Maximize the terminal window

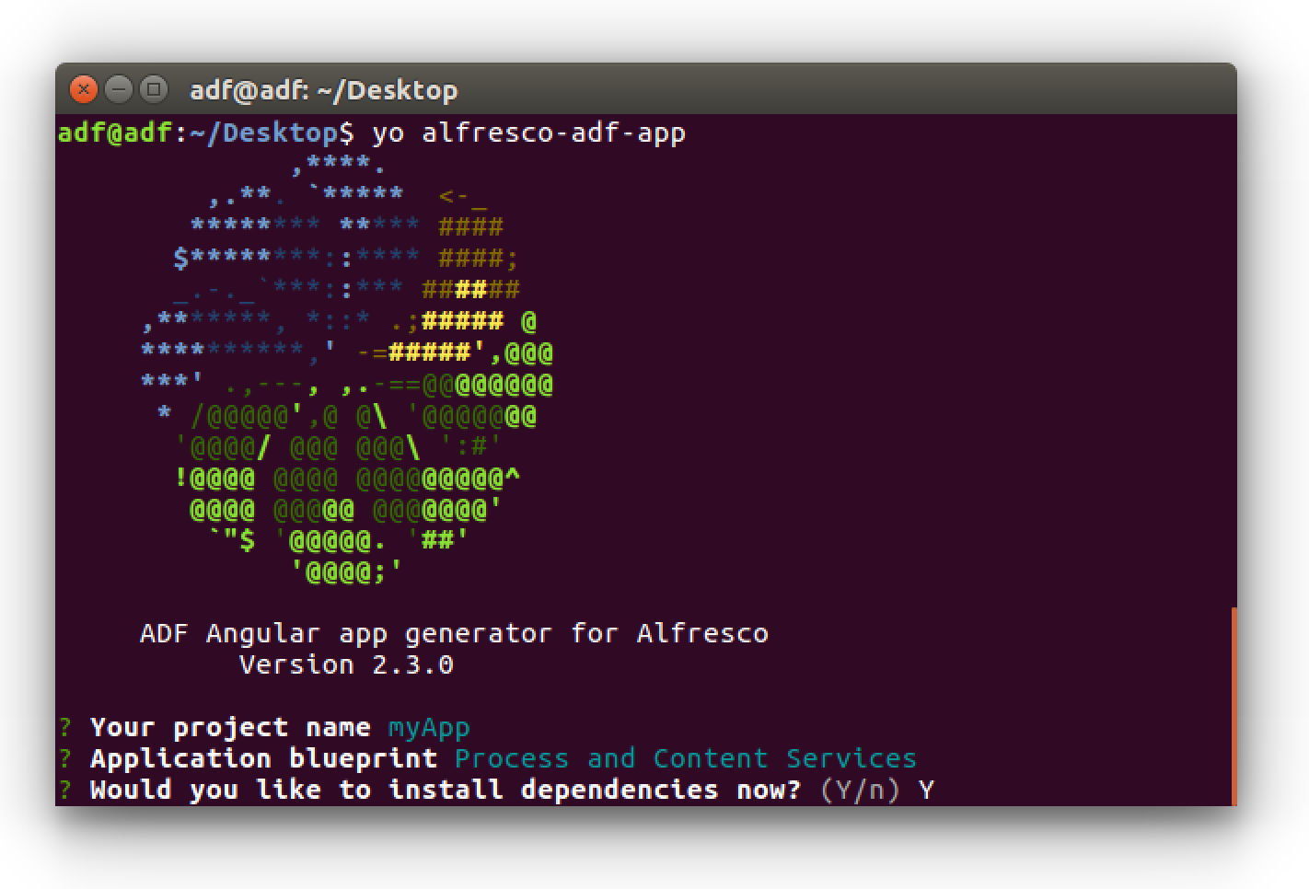154,89
